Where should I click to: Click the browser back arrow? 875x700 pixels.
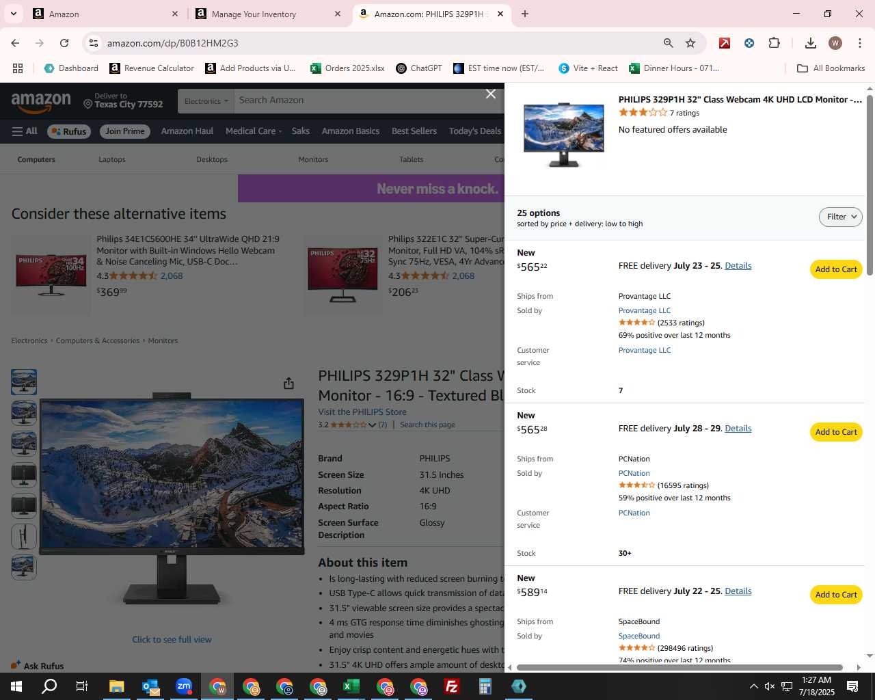coord(15,43)
